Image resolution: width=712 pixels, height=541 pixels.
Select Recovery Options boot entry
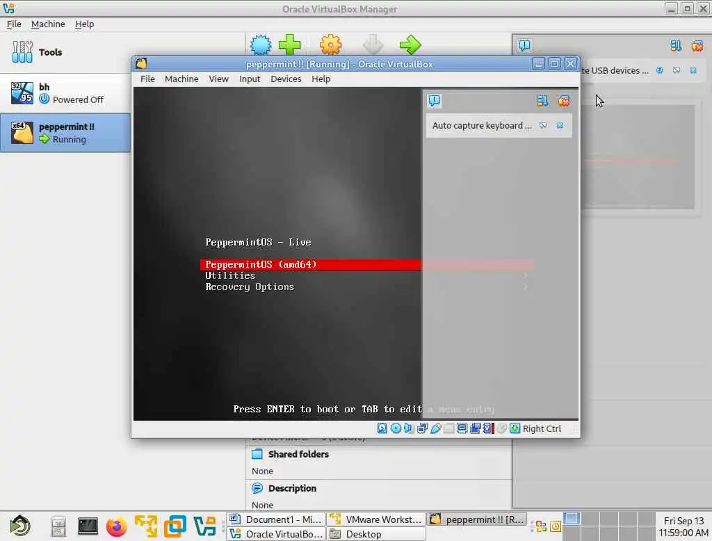(x=250, y=287)
